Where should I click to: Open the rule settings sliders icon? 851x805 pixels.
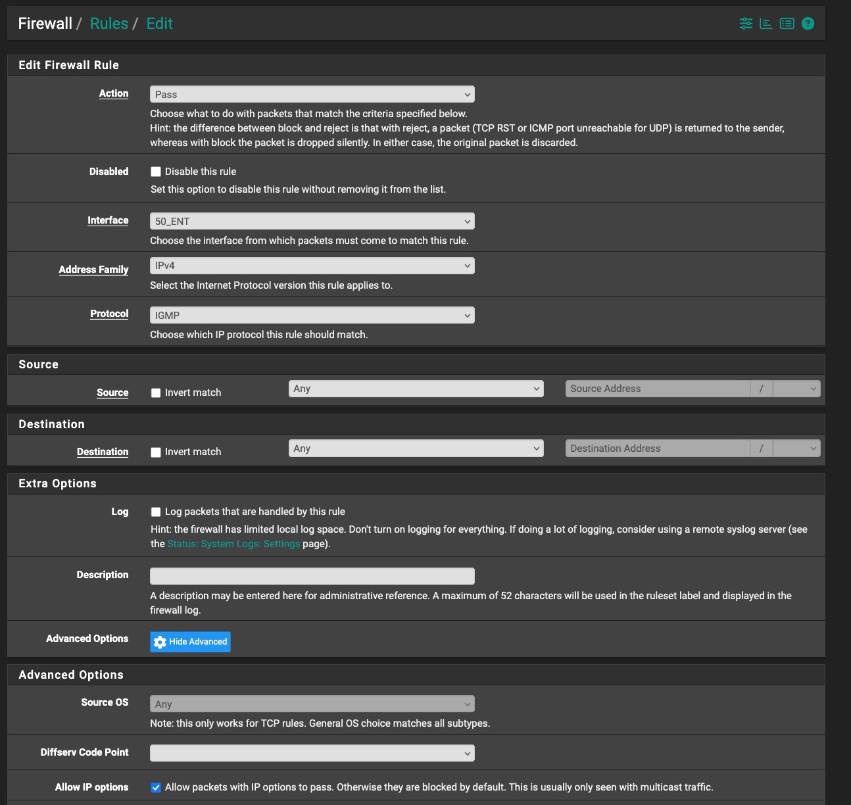point(746,23)
